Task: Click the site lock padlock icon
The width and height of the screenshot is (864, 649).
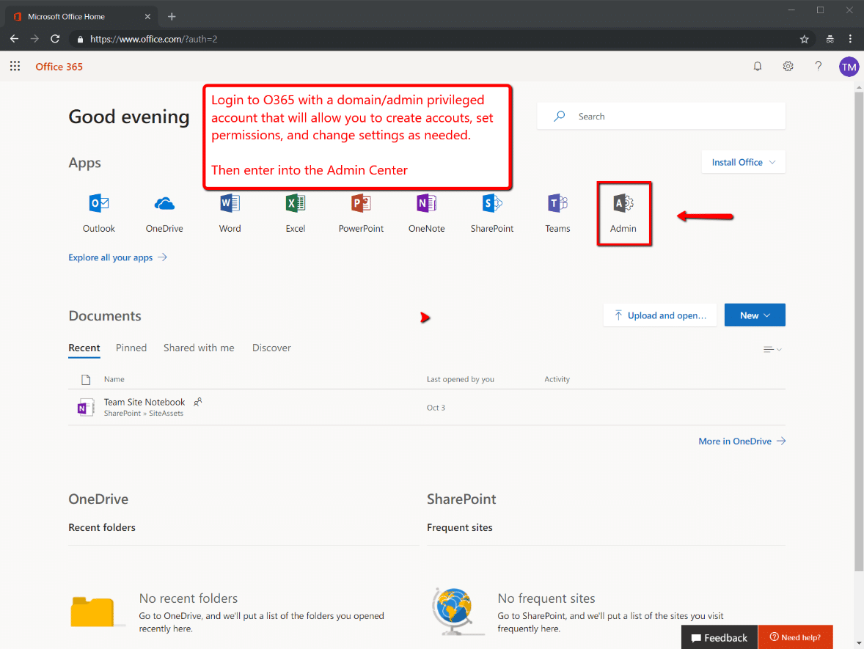Action: pos(80,39)
